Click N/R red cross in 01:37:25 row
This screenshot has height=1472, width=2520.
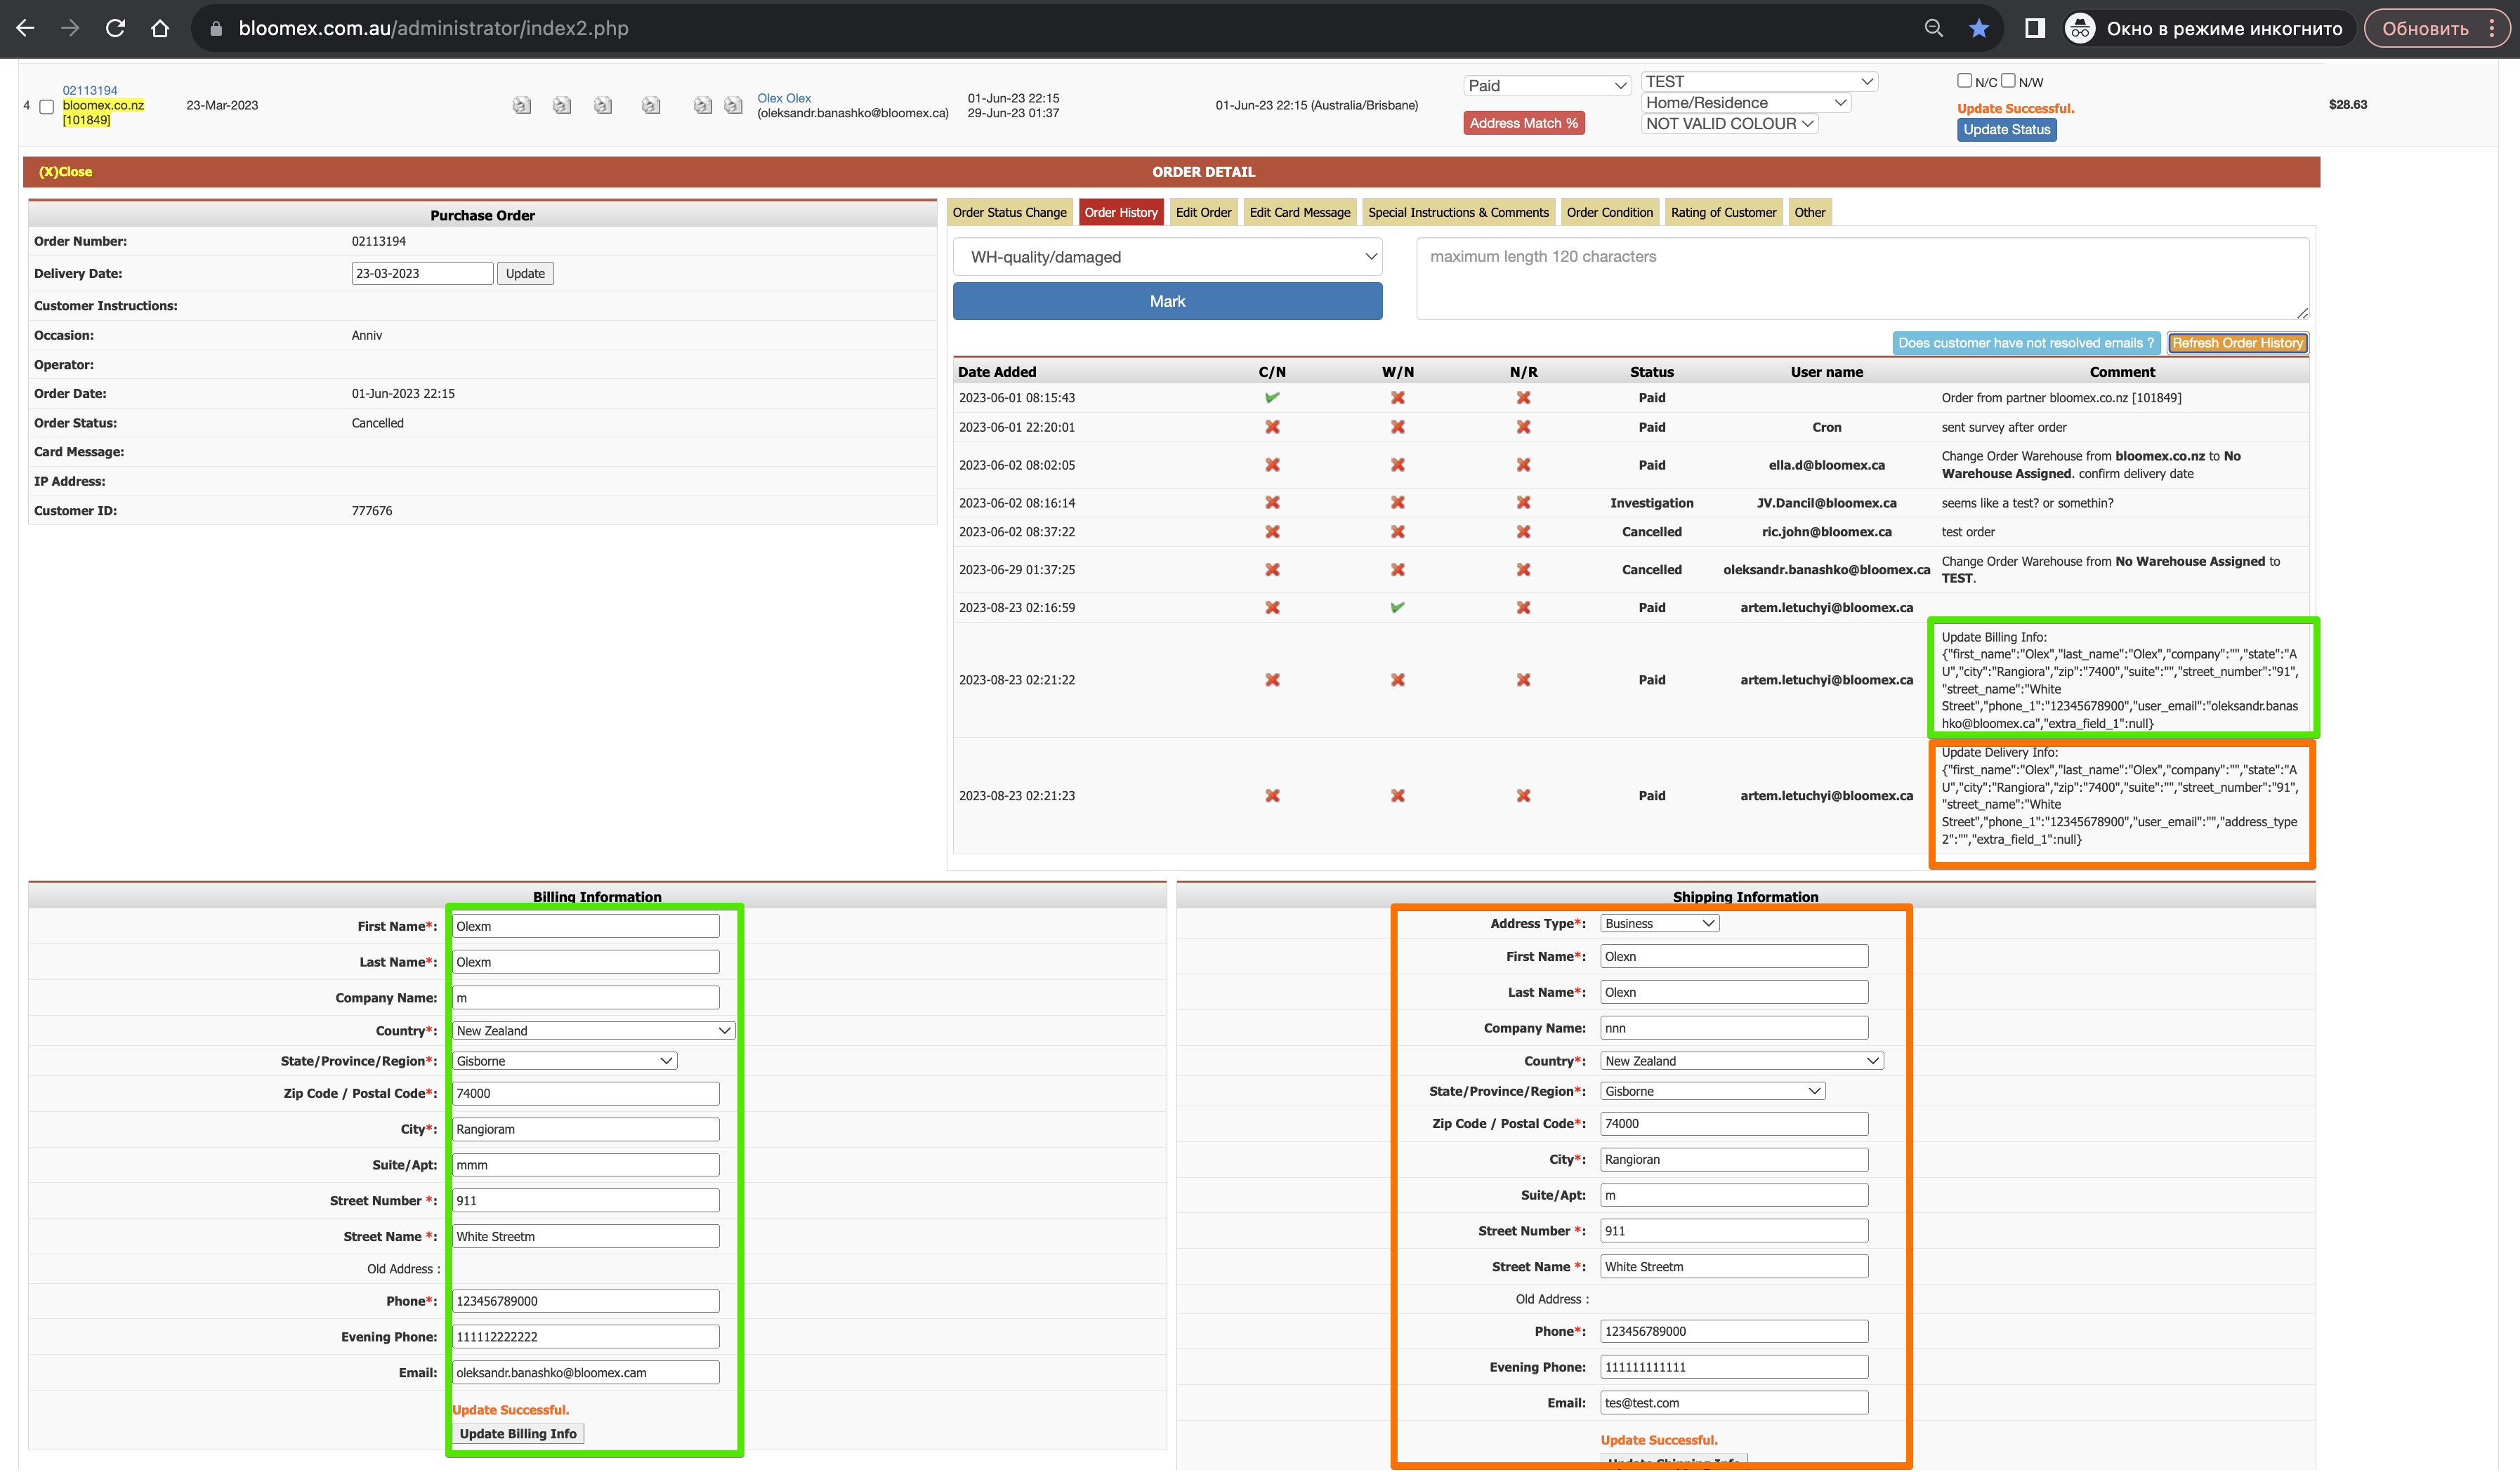pyautogui.click(x=1523, y=569)
